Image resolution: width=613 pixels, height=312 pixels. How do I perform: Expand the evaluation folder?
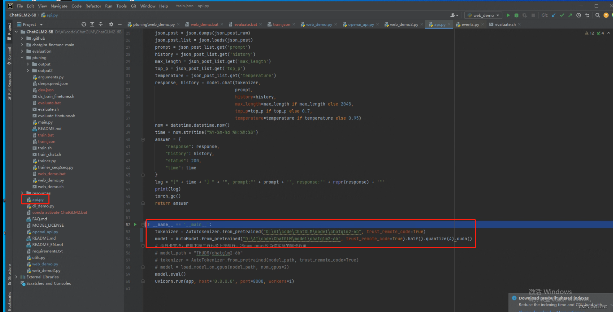coord(22,51)
